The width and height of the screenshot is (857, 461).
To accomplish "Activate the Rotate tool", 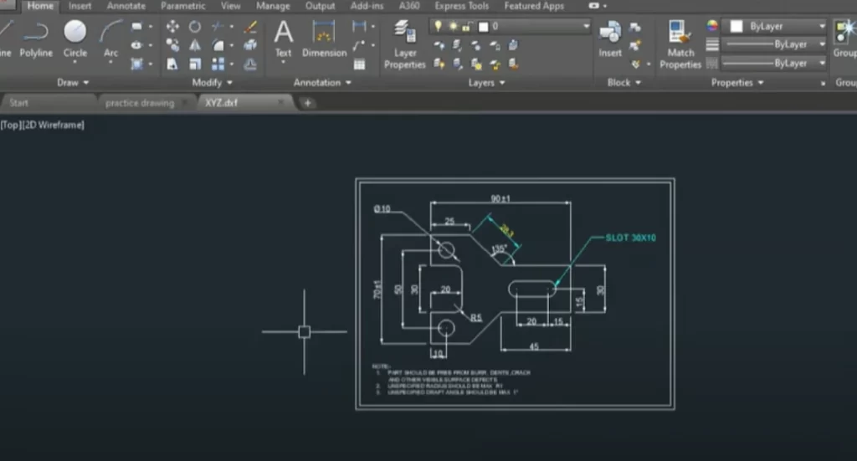I will [x=195, y=26].
